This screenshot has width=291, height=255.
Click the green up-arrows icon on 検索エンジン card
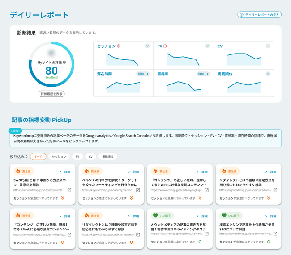tap(269, 242)
